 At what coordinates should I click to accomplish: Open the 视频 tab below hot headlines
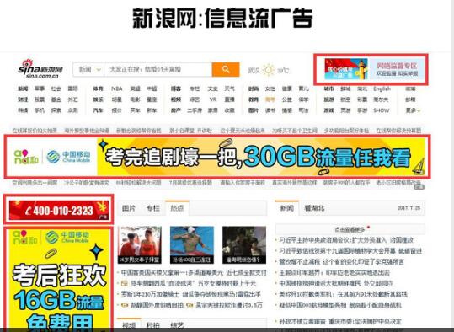(129, 324)
